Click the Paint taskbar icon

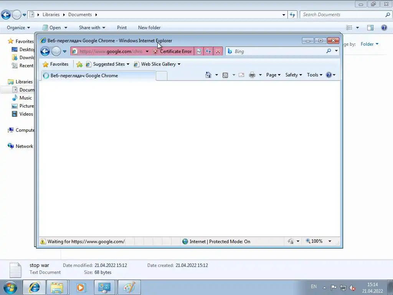pos(129,287)
